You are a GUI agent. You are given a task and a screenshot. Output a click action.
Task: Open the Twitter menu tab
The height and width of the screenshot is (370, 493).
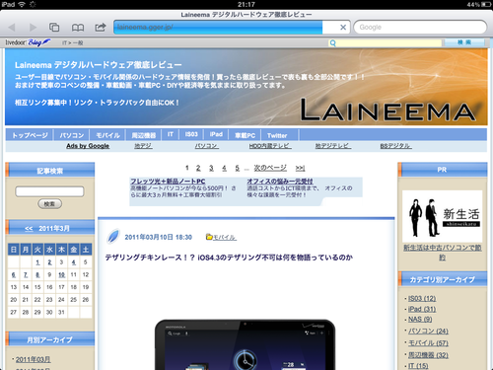(x=277, y=135)
